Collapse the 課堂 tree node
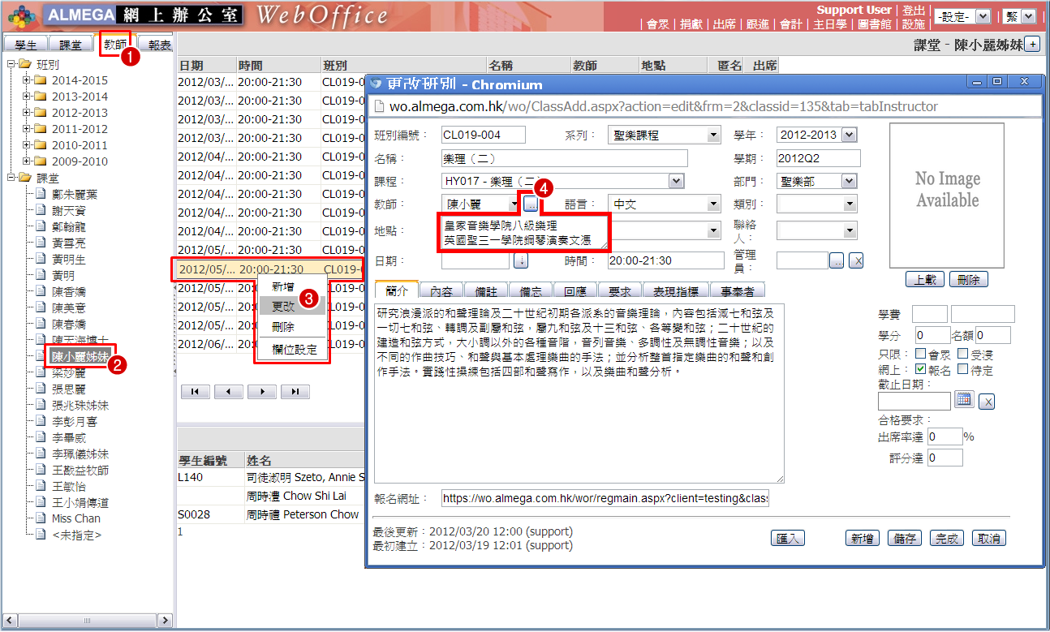 (11, 178)
